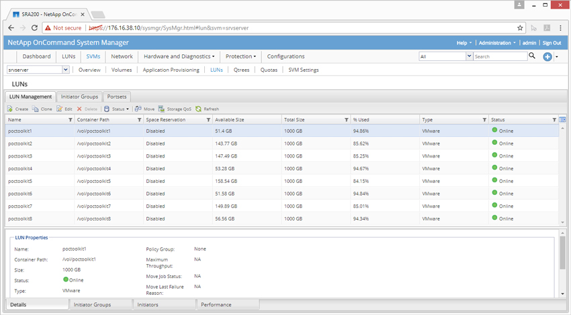Open the LUN Management tab
The height and width of the screenshot is (315, 571).
31,97
